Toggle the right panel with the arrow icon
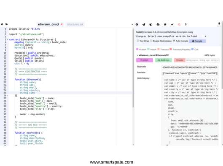 [x=132, y=24]
